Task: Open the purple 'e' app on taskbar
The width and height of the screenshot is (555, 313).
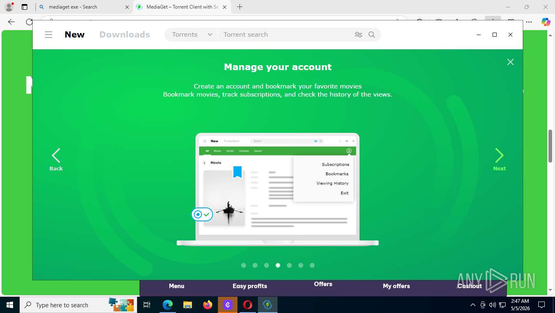Action: tap(228, 305)
